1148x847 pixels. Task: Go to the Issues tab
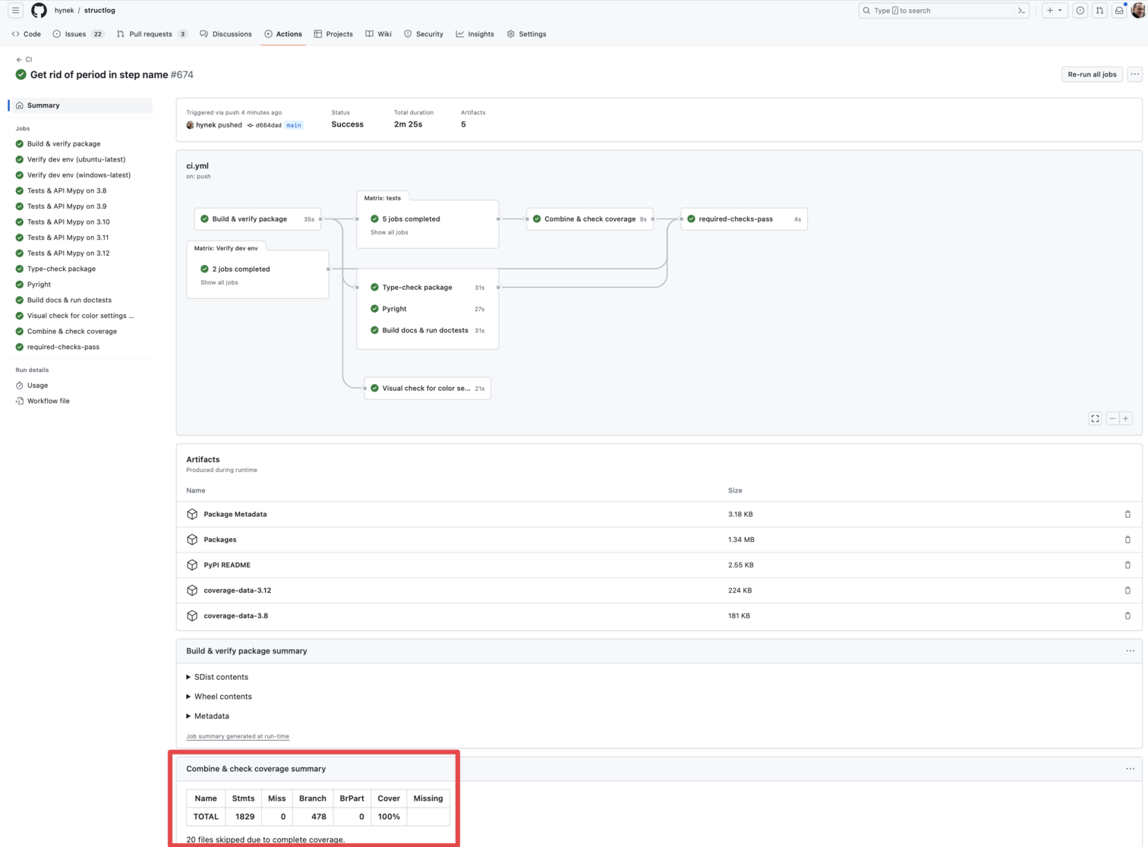point(78,34)
